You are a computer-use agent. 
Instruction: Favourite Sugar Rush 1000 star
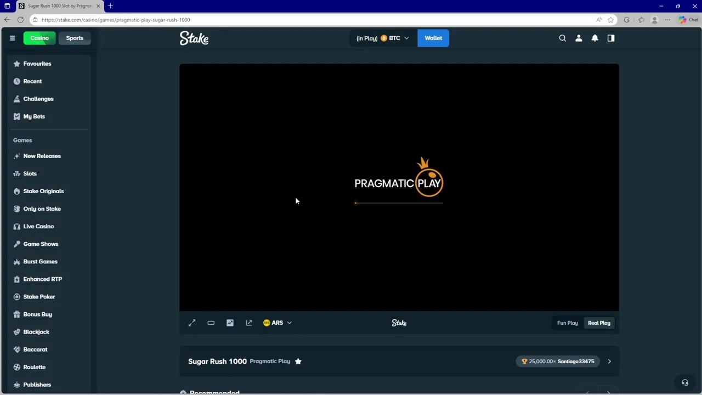pos(298,361)
